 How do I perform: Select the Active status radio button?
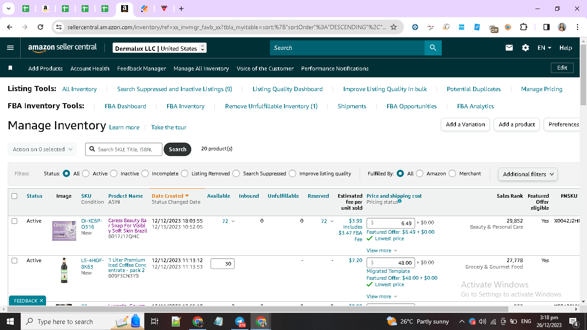click(86, 174)
